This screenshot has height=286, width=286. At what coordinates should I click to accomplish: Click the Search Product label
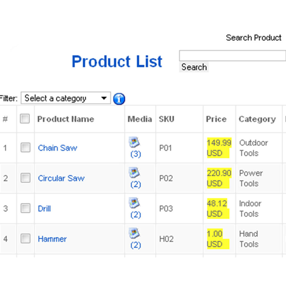254,38
